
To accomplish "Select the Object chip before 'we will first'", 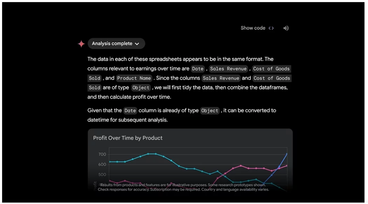I will click(141, 88).
